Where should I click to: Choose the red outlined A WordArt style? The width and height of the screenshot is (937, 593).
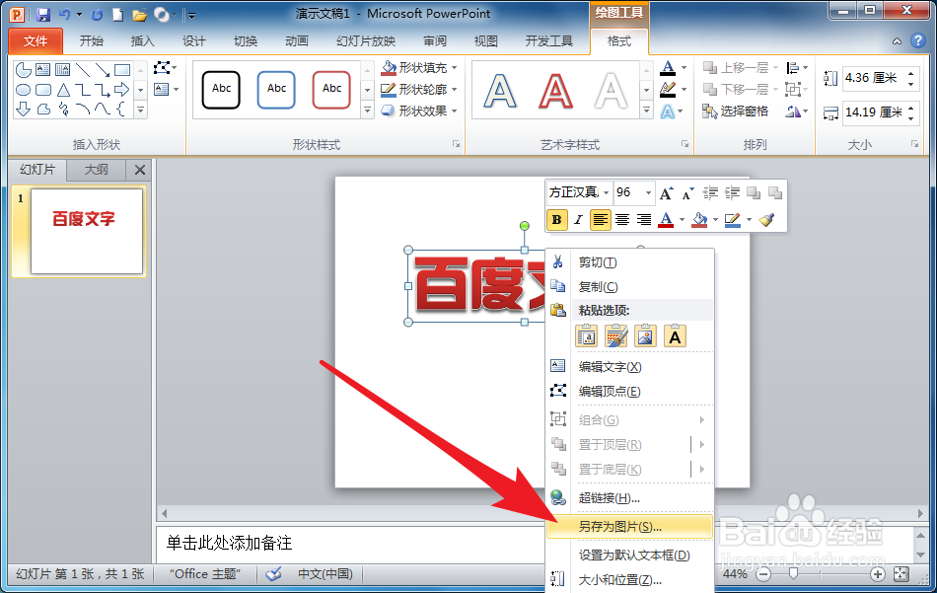[555, 90]
